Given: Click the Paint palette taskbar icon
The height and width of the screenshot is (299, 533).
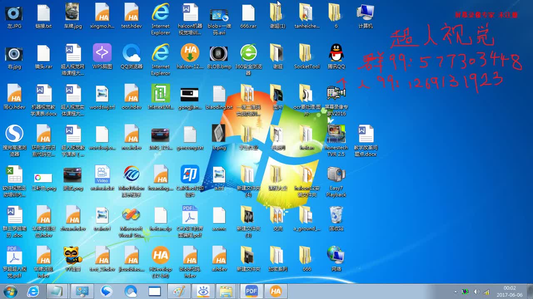Looking at the screenshot, I should [179, 292].
